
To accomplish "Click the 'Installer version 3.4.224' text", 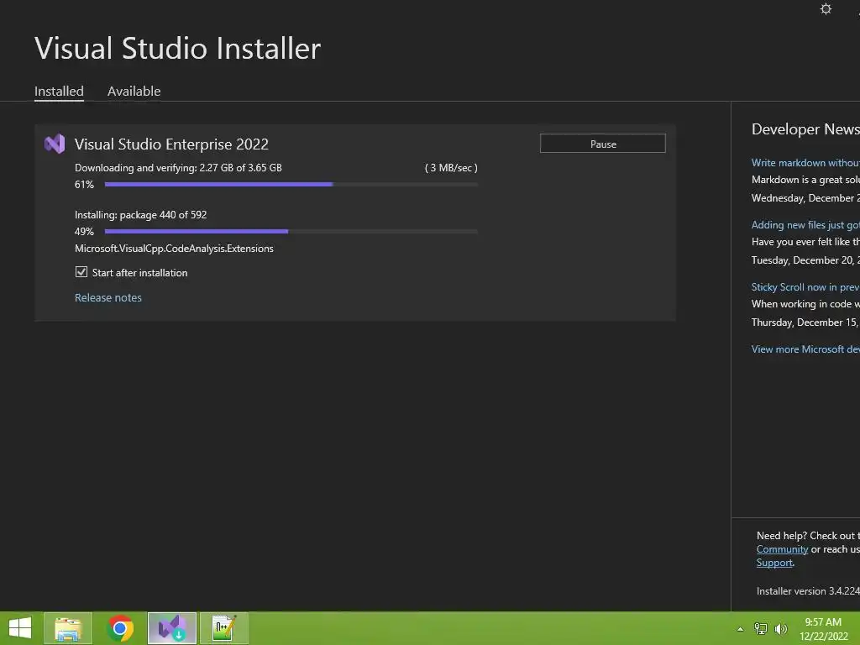I will (x=809, y=591).
